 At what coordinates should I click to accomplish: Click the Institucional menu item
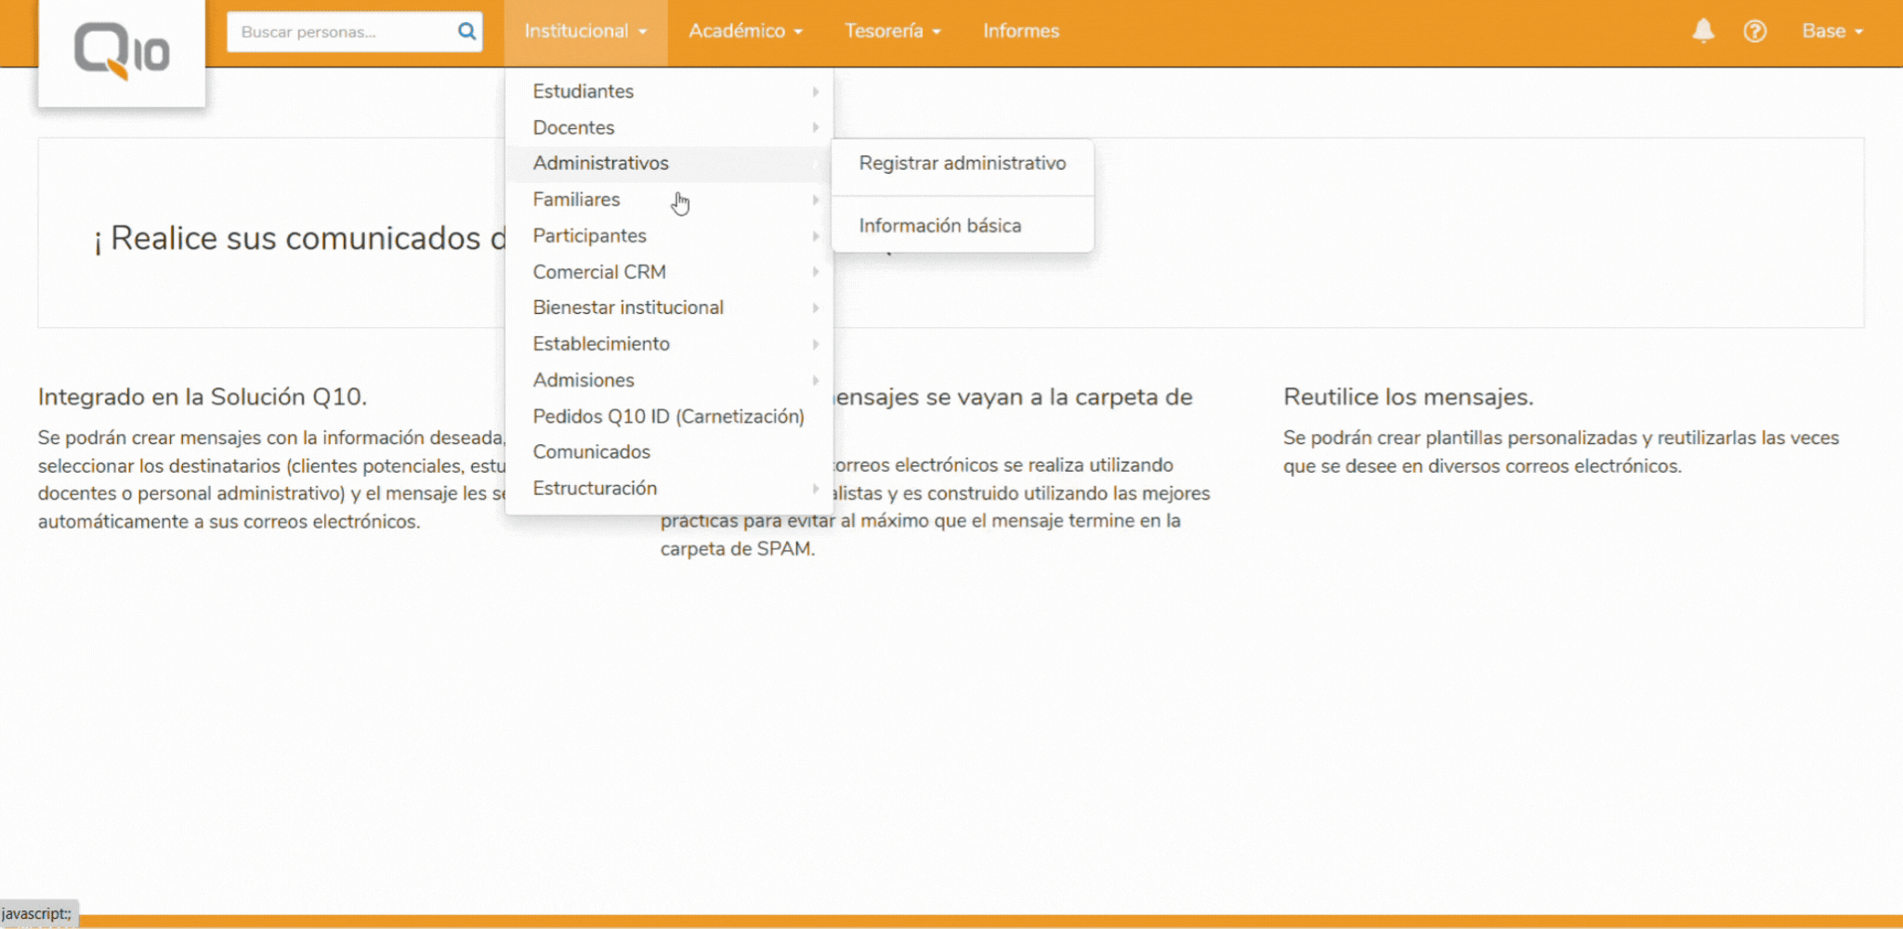coord(578,31)
